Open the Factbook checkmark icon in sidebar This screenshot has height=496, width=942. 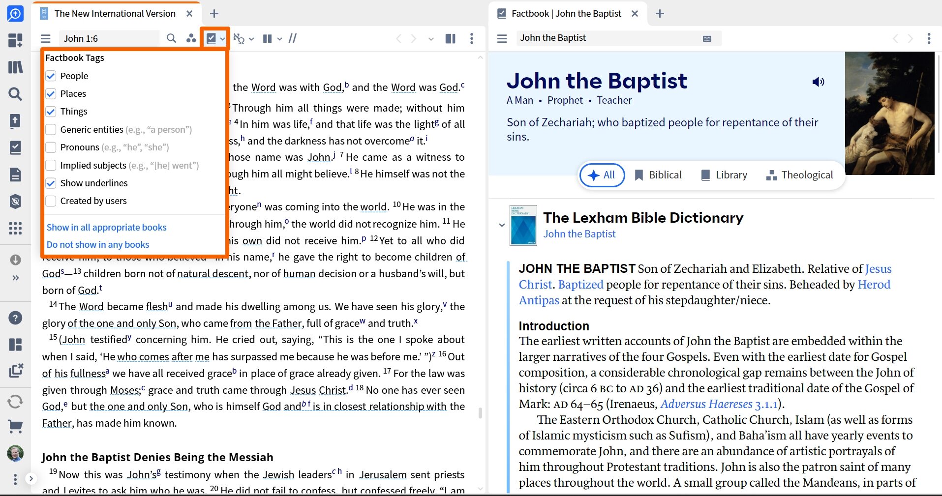pos(15,147)
